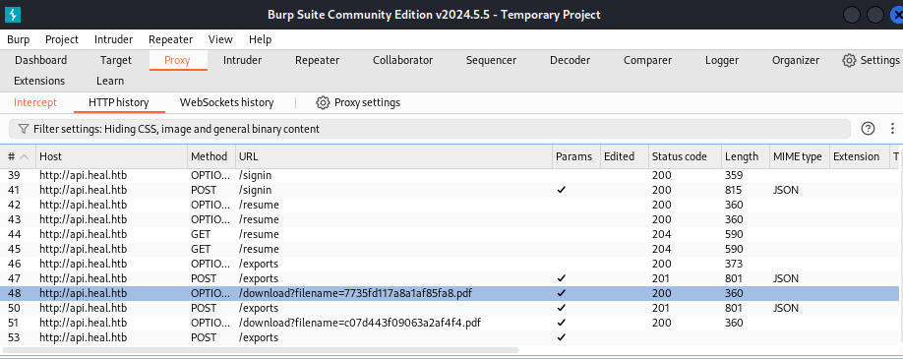Open the help question mark icon
This screenshot has height=359, width=903.
tap(868, 129)
